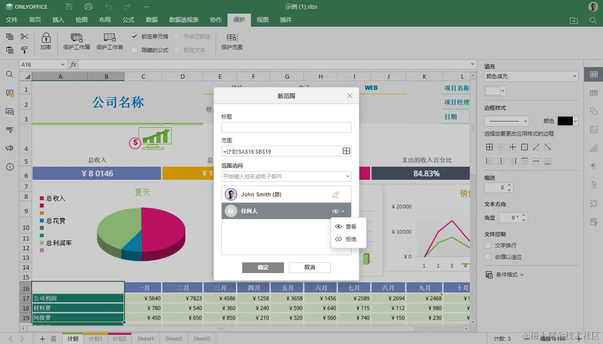Uncheck the 锁定单元格 checkbox
This screenshot has width=603, height=344.
click(135, 36)
